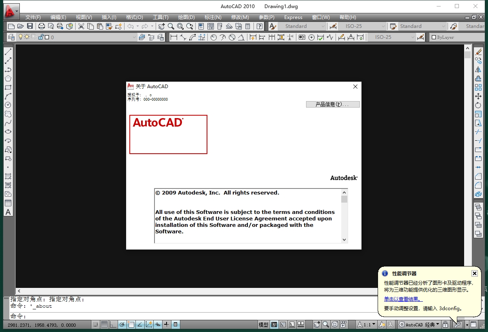488x332 pixels.
Task: Open the QuickCalc calculator icon
Action: click(248, 26)
